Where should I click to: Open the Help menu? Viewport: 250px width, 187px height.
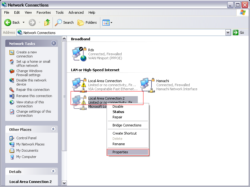92,12
